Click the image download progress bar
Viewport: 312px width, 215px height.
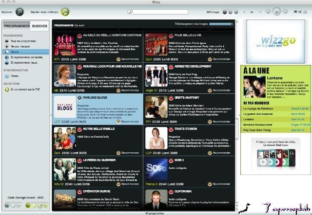coord(221,24)
